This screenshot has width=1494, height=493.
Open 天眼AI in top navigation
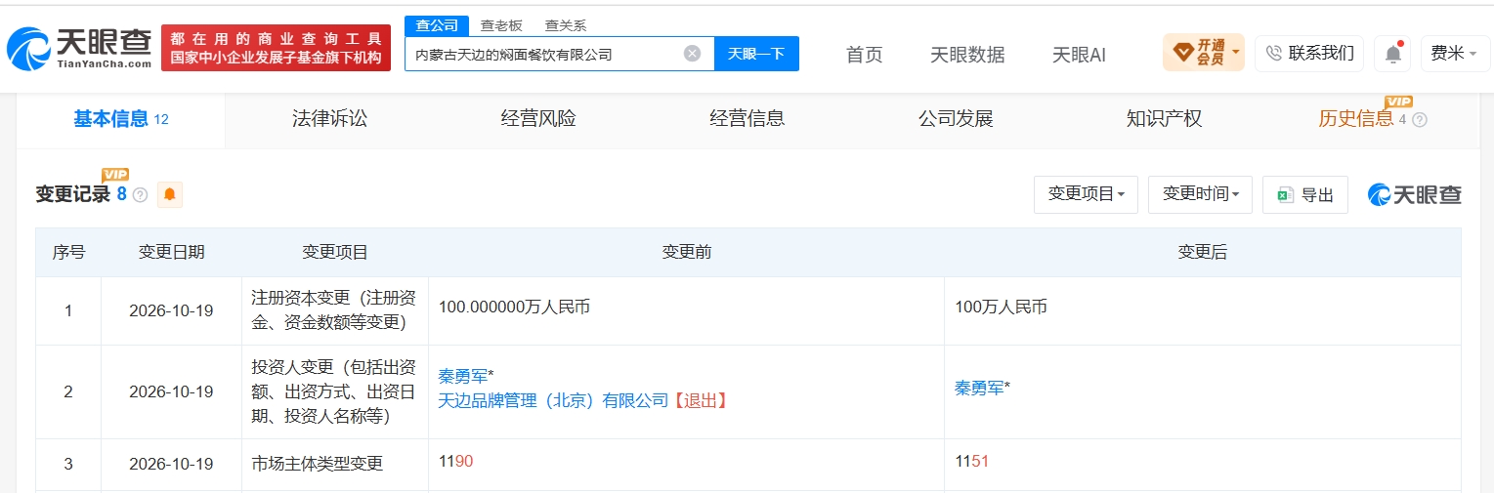coord(1079,55)
